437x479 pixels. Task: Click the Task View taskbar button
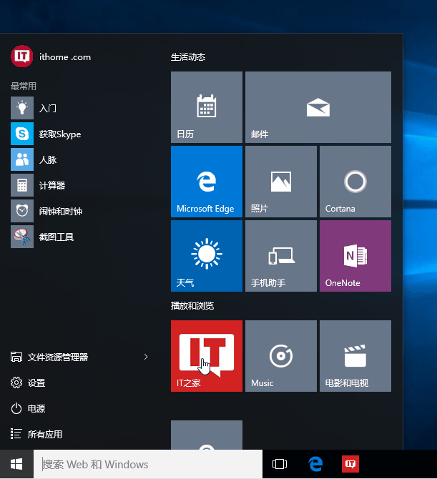pyautogui.click(x=280, y=465)
